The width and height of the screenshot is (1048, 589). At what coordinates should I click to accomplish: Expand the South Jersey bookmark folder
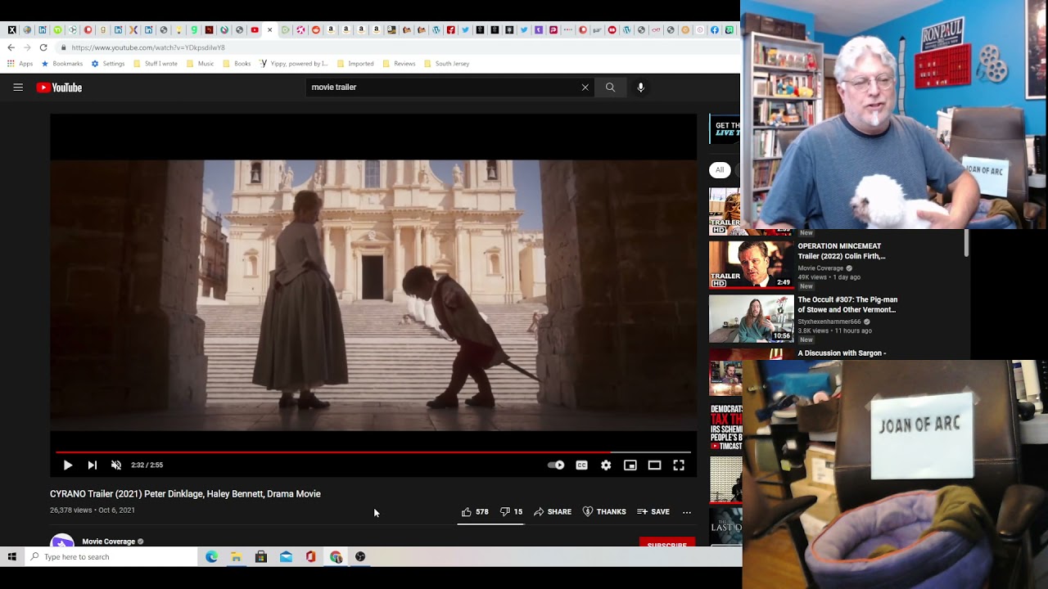pos(446,64)
